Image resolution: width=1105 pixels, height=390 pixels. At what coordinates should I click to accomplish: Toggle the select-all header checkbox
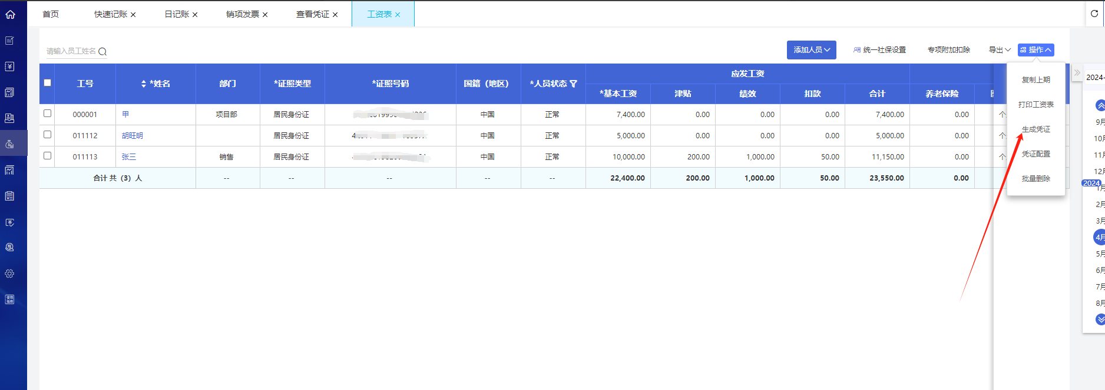48,83
